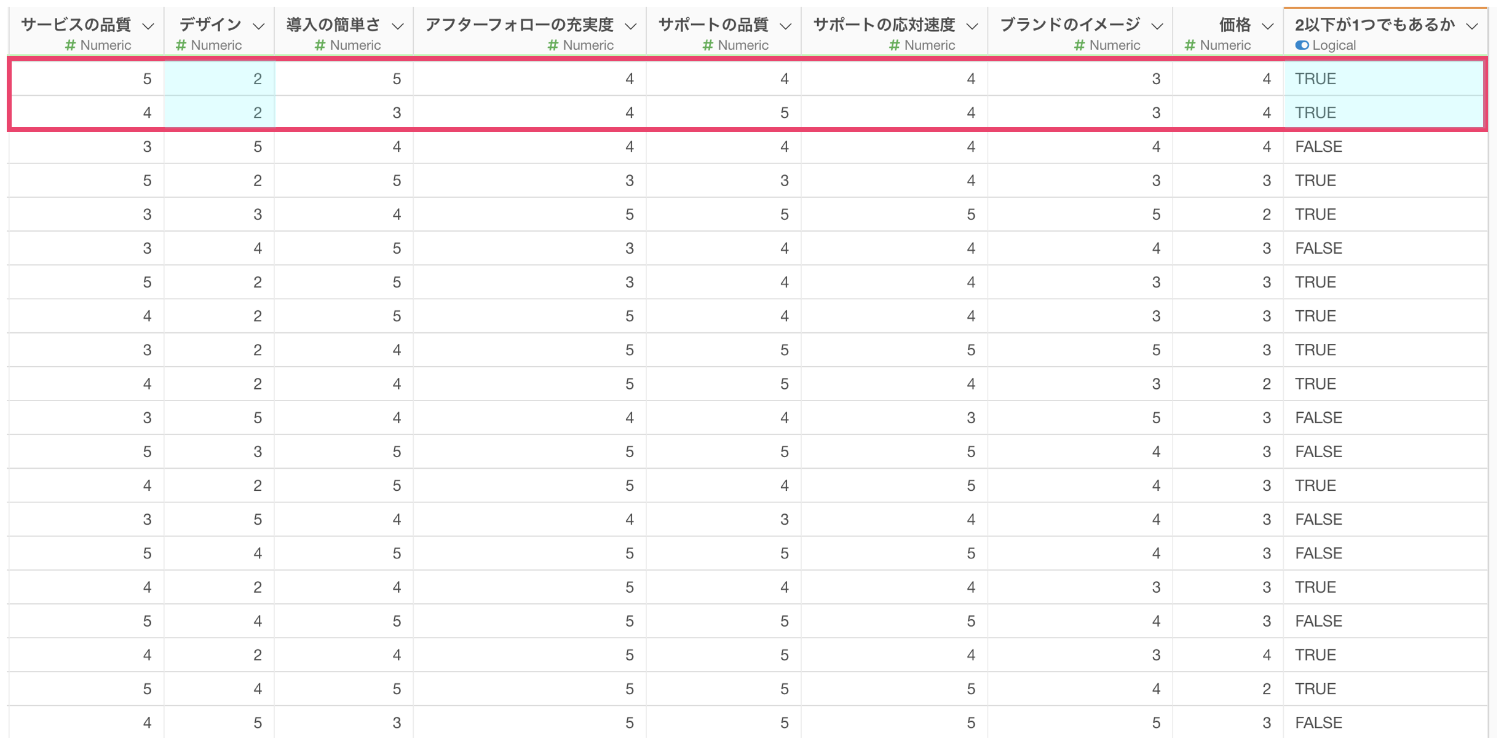Expand the 導入の簡単さ column menu
Viewport: 1504px width, 747px height.
point(398,26)
